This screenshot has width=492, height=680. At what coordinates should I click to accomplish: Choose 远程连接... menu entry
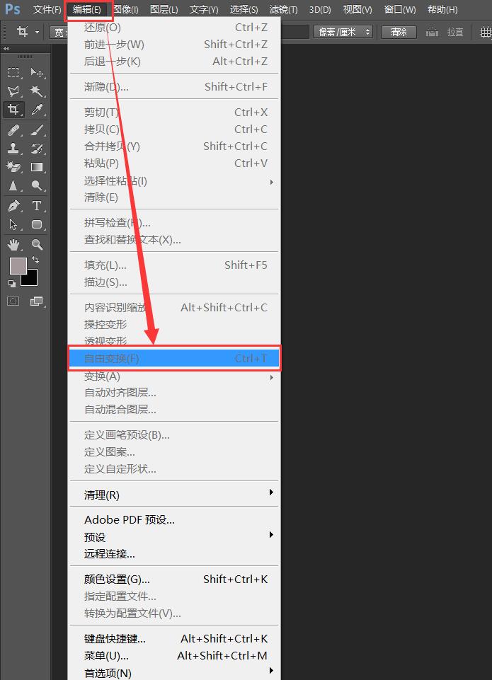(x=174, y=554)
